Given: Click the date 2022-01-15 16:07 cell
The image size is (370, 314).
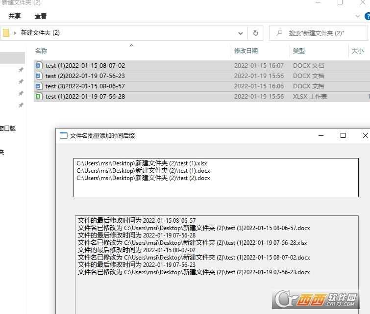Looking at the screenshot, I should click(259, 66).
